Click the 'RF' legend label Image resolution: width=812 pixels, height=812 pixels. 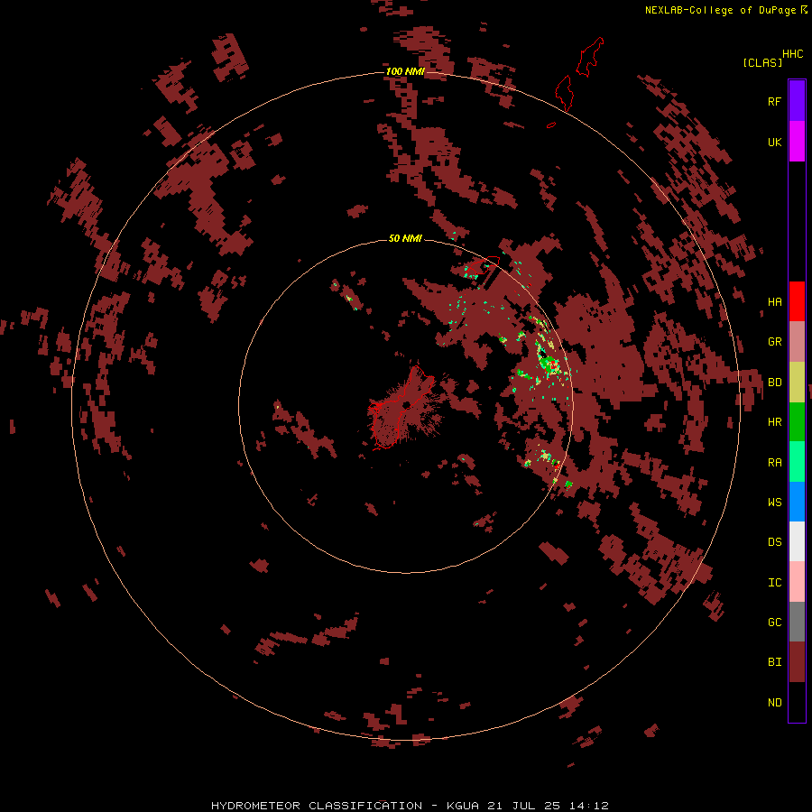click(774, 101)
